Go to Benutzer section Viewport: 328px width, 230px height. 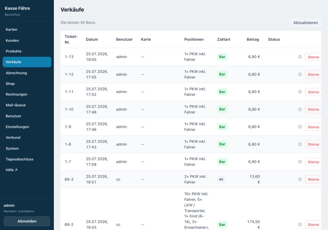pos(27,116)
